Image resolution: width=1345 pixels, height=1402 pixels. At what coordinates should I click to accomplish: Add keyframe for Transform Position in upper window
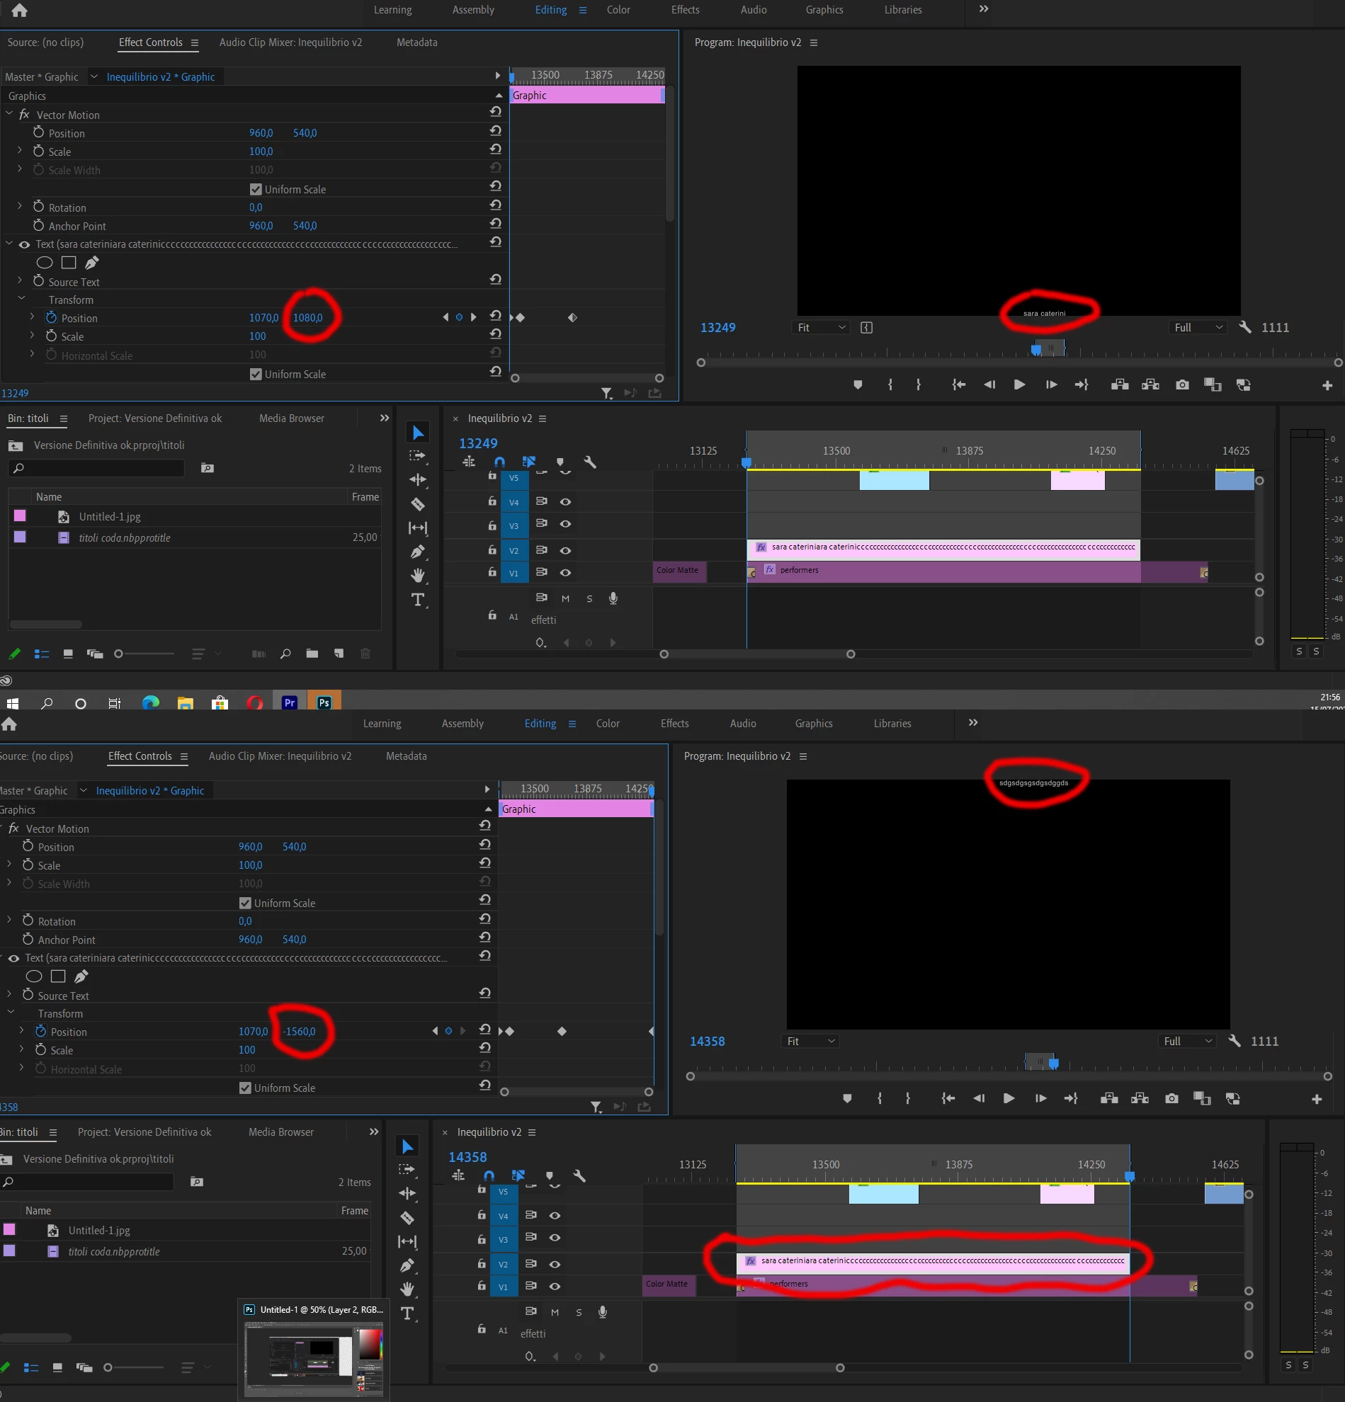click(x=459, y=318)
